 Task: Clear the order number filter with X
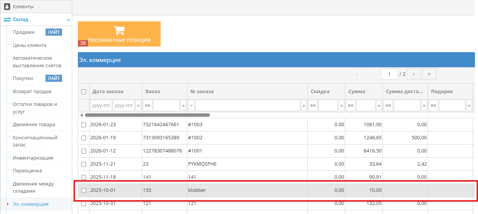(303, 106)
